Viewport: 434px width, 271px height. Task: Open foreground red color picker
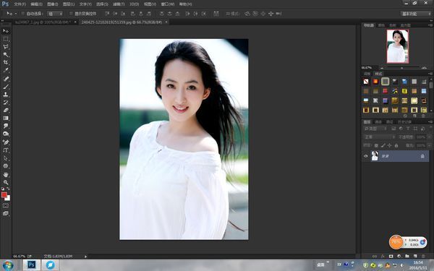[4, 194]
